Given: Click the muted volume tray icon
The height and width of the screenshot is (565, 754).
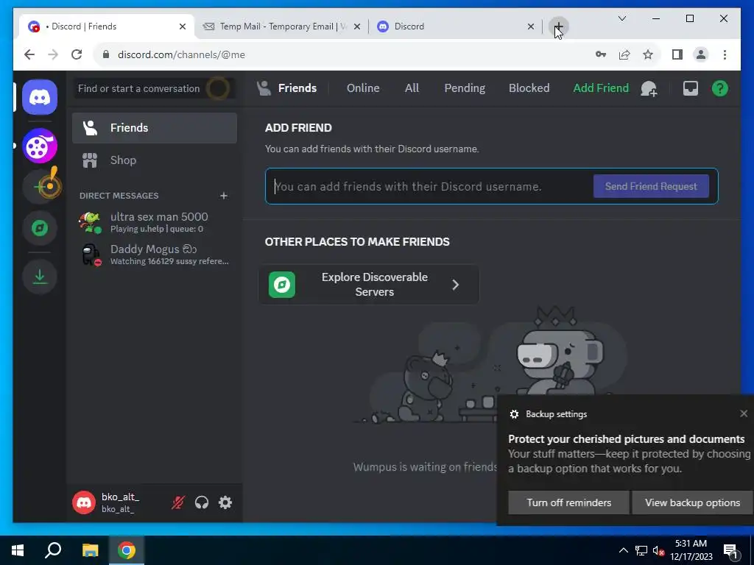Looking at the screenshot, I should [659, 550].
